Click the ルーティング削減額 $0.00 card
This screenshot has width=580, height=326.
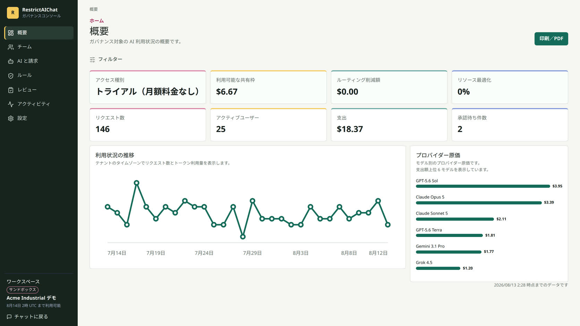pyautogui.click(x=389, y=87)
